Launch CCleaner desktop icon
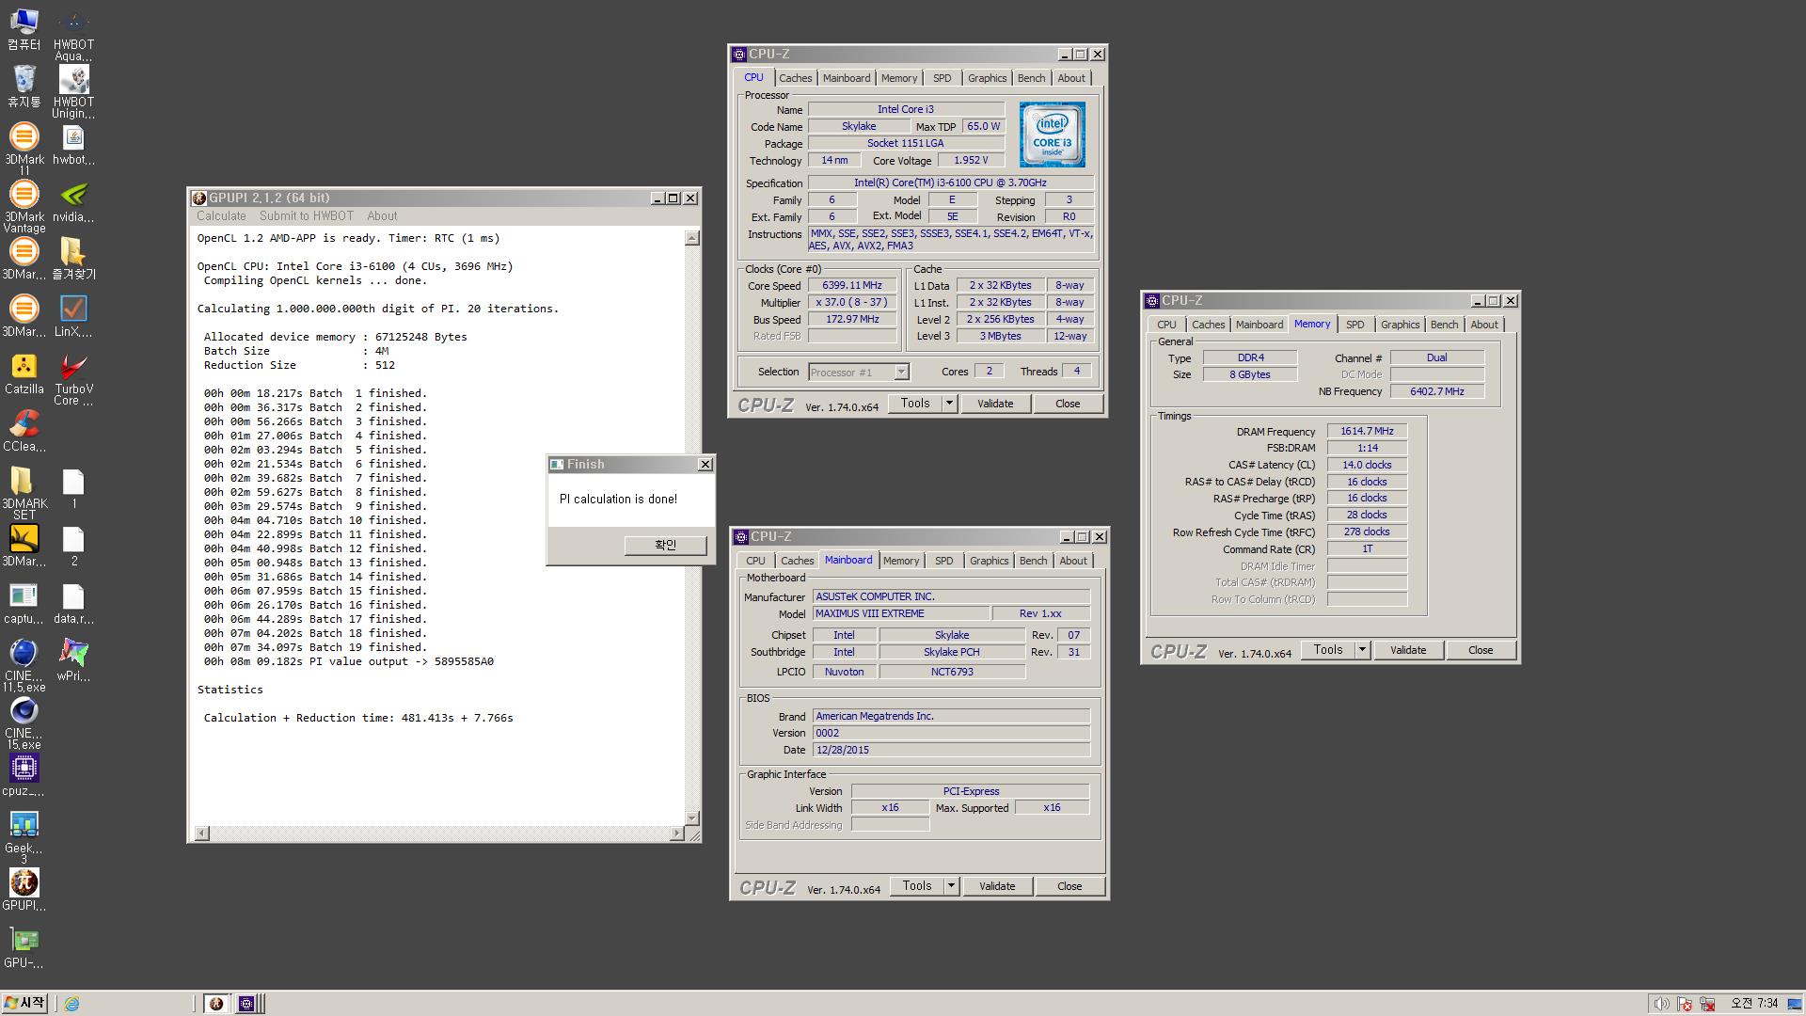Image resolution: width=1806 pixels, height=1016 pixels. [x=24, y=431]
